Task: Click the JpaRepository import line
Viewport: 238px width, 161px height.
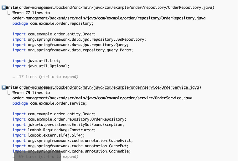Action: (x=79, y=39)
